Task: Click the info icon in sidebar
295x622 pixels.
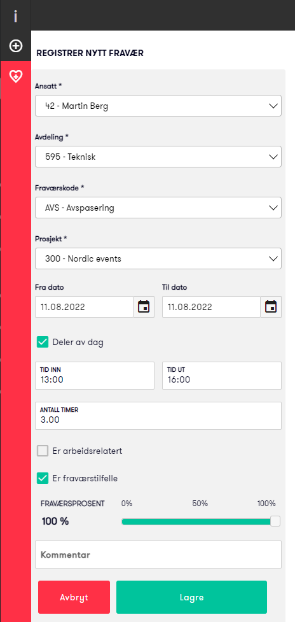Action: (15, 17)
